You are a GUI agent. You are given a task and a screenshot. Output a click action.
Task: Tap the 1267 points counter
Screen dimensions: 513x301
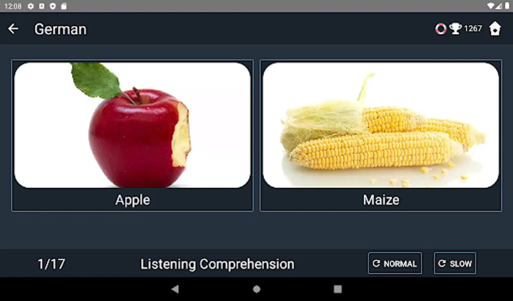click(473, 29)
